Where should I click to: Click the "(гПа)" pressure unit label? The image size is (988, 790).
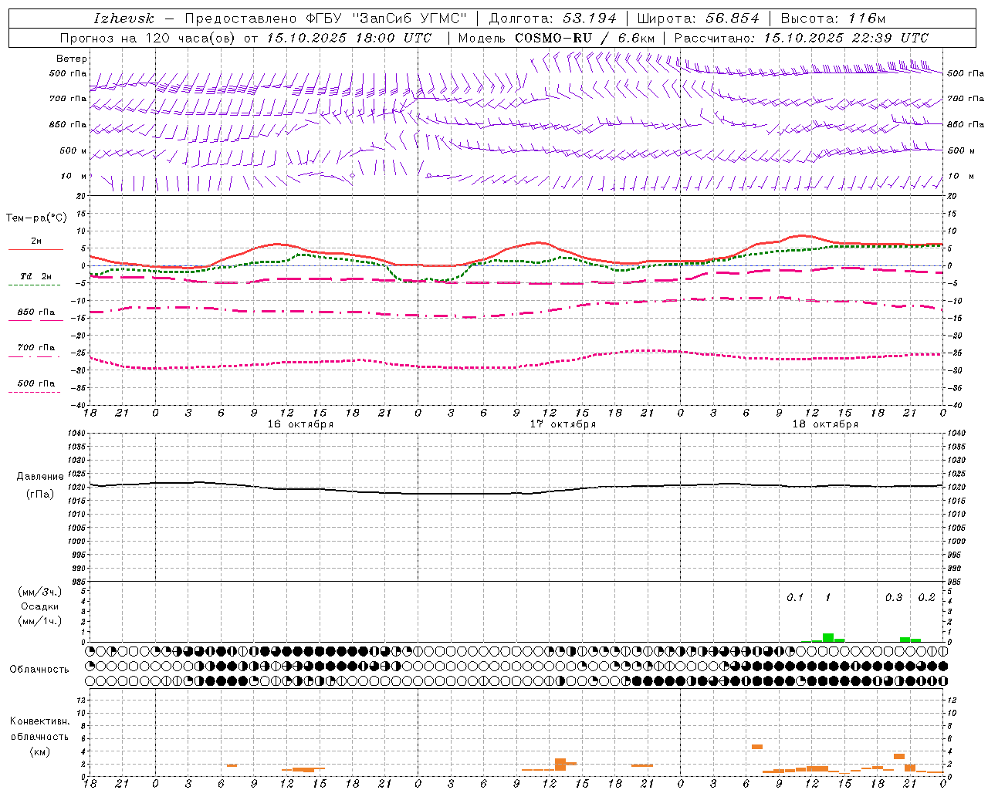tap(40, 495)
